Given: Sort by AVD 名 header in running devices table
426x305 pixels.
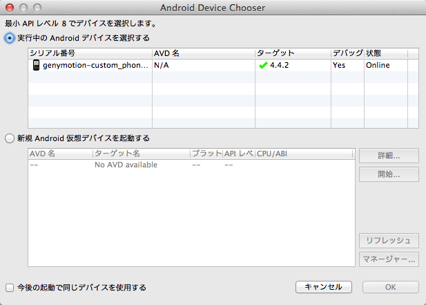Looking at the screenshot, I should coord(204,53).
